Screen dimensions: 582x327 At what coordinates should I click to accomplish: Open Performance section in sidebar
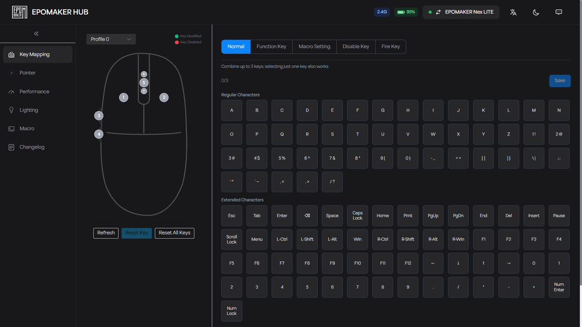point(38,91)
